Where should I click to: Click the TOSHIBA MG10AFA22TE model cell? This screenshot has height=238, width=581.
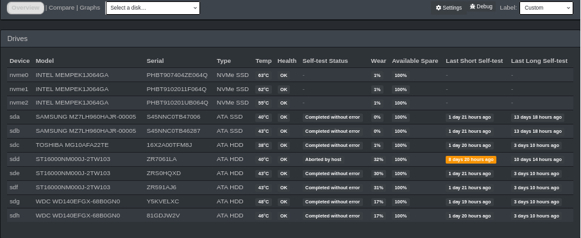[72, 145]
